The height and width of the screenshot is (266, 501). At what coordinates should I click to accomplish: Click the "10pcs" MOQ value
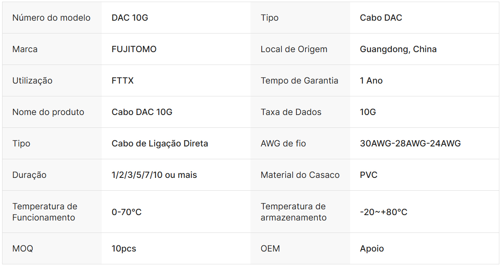click(124, 249)
